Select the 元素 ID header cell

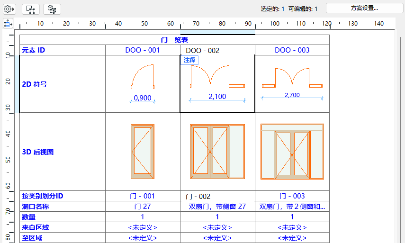(x=63, y=50)
